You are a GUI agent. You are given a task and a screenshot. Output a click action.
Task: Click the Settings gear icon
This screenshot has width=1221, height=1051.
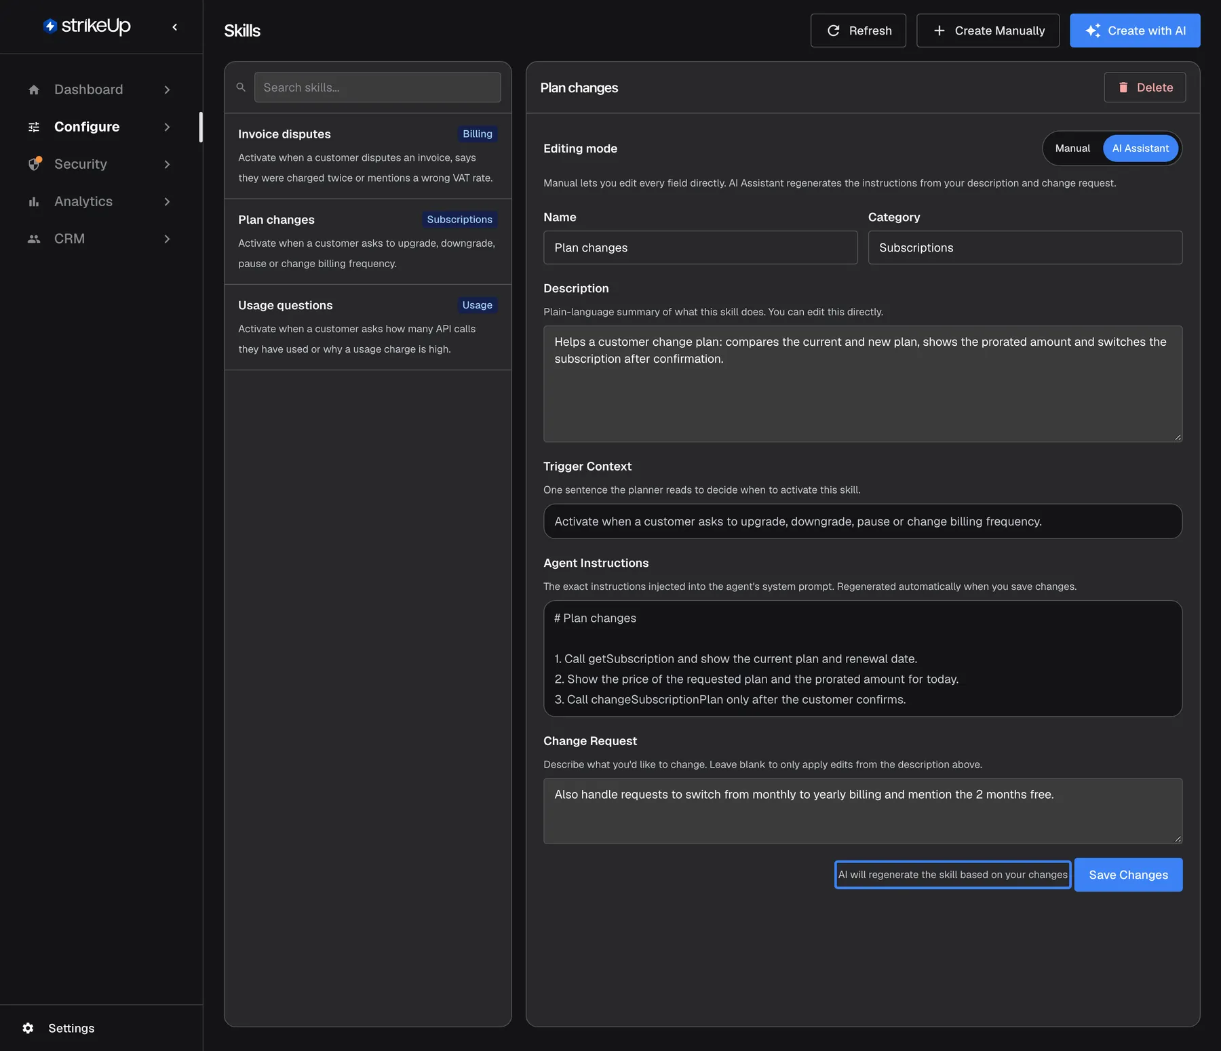pos(28,1028)
